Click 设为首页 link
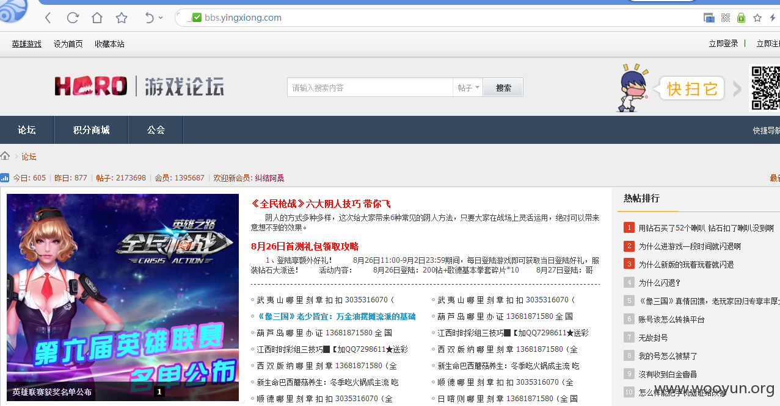This screenshot has width=780, height=406. (x=68, y=44)
